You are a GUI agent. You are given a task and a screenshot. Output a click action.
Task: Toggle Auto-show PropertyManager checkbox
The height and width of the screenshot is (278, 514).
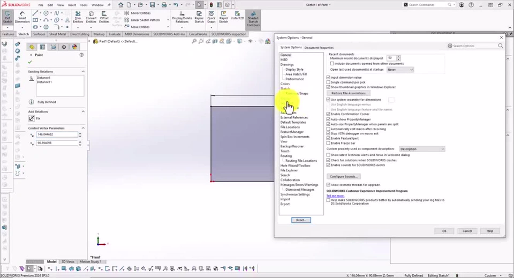coord(328,119)
